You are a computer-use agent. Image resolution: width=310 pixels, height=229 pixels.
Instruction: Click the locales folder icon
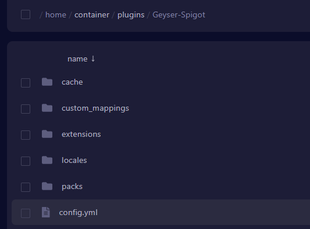pyautogui.click(x=47, y=160)
